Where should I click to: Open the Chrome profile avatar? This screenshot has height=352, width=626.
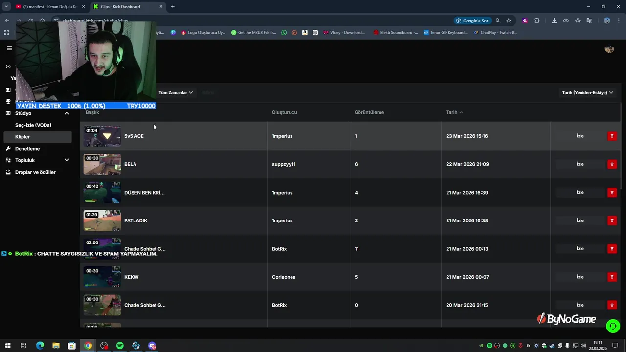607,21
